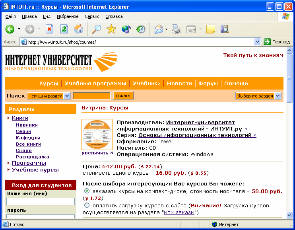Open the Текущий раздел search dropdown

[67, 96]
